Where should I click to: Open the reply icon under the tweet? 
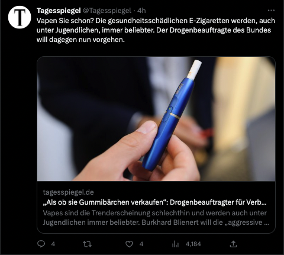41,244
